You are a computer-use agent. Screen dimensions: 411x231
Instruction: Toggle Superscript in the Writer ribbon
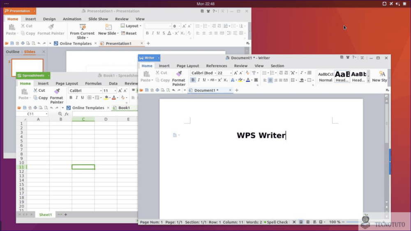click(220, 80)
